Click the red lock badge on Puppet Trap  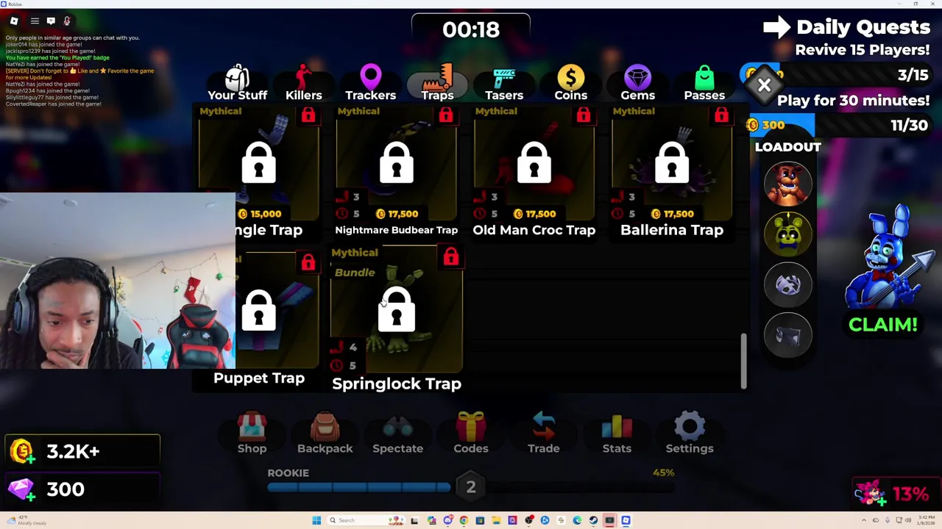(308, 262)
